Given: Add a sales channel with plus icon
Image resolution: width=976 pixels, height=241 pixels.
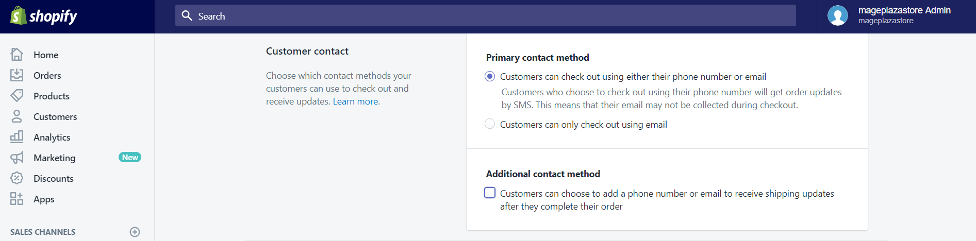Looking at the screenshot, I should click(135, 232).
